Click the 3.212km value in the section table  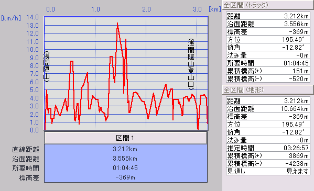tap(125, 149)
